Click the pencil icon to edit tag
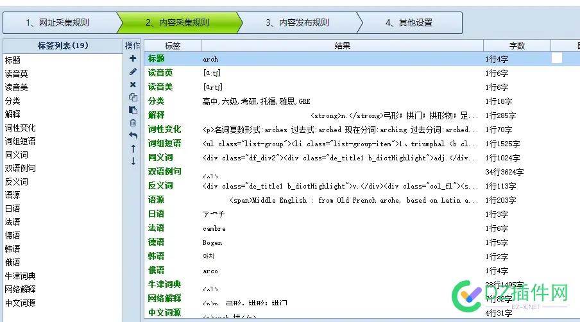This screenshot has height=322, width=580. [133, 72]
